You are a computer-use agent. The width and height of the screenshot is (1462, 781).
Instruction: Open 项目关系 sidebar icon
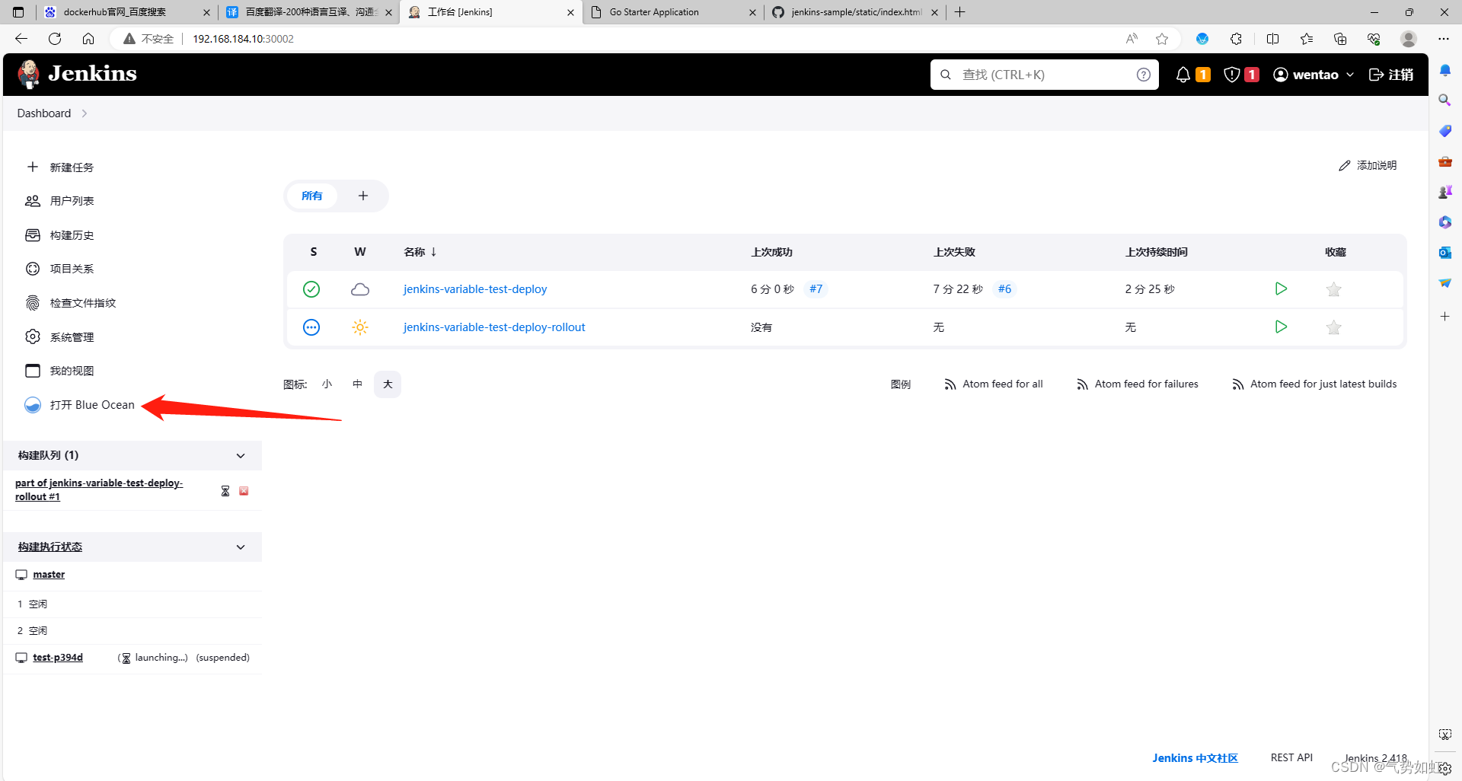[33, 269]
